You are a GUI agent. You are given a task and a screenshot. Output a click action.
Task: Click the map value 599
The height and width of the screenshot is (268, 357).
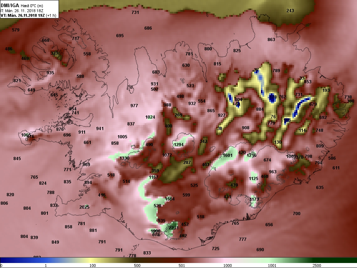click(186, 195)
